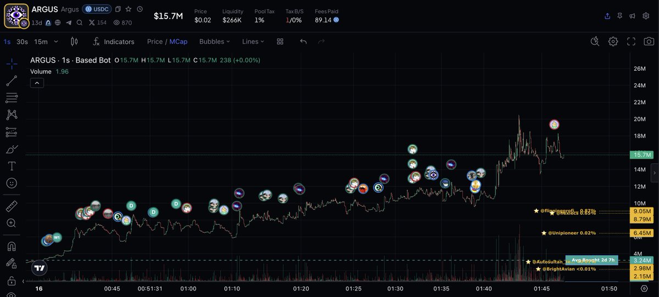Viewport: 659px width, 297px height.
Task: Click the @BrightAvian <0.01% line label
Action: [566, 269]
